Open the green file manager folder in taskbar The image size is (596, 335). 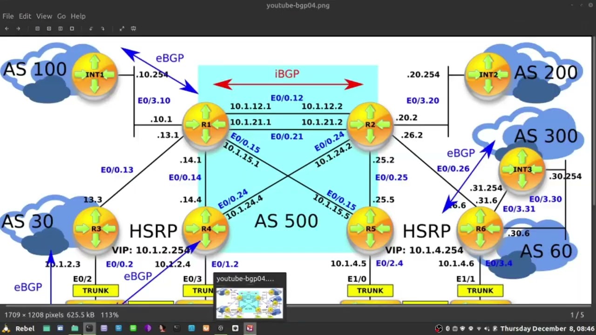pos(74,328)
